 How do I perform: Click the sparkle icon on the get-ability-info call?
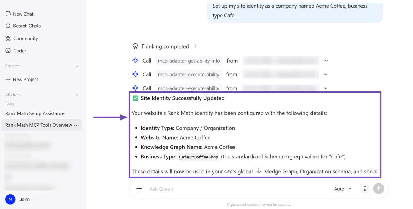coord(135,61)
